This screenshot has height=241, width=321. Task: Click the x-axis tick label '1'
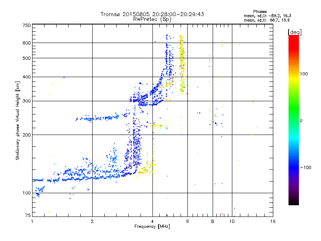pos(32,221)
